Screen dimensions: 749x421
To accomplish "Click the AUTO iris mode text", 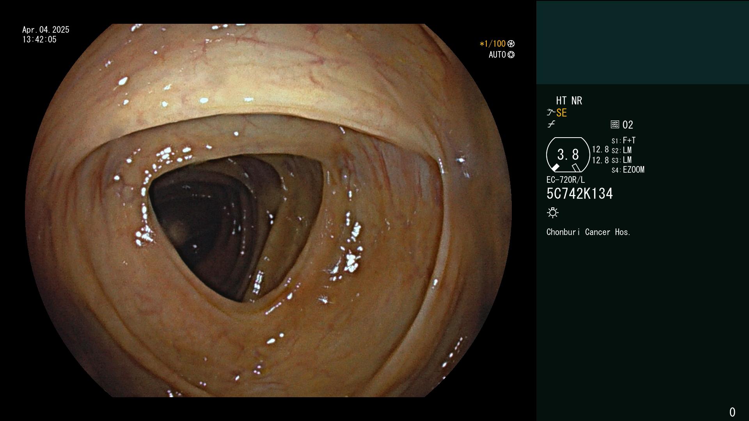I will 497,55.
